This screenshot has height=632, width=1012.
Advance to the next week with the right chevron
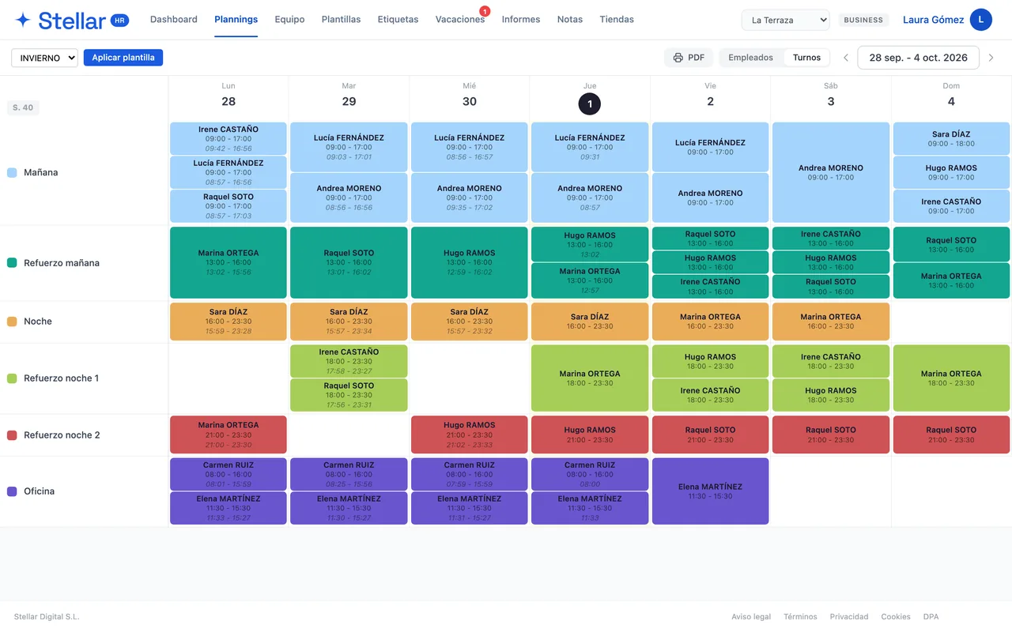pos(991,58)
